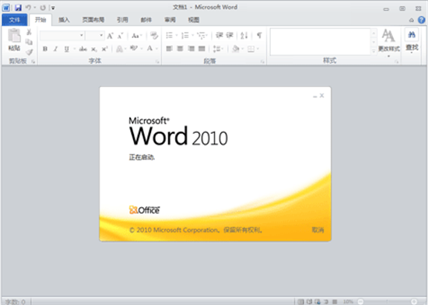Toggle Italic formatting button
The width and height of the screenshot is (428, 305).
coord(56,49)
